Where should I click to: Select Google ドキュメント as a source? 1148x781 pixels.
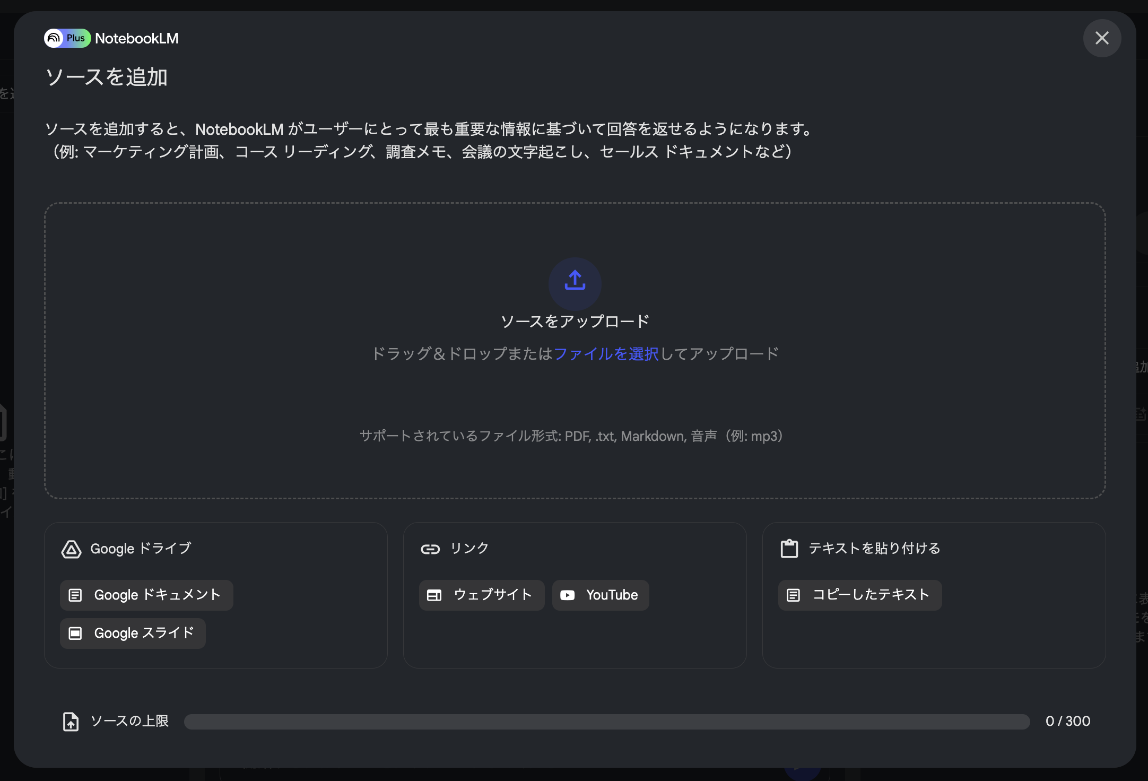146,595
